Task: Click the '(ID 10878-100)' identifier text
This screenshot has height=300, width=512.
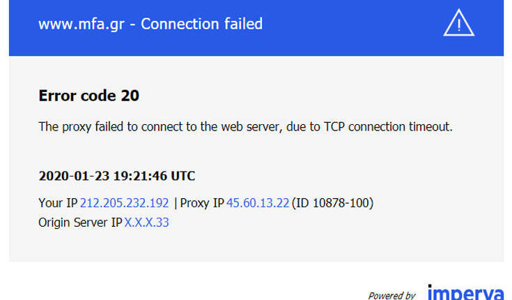Action: point(332,203)
